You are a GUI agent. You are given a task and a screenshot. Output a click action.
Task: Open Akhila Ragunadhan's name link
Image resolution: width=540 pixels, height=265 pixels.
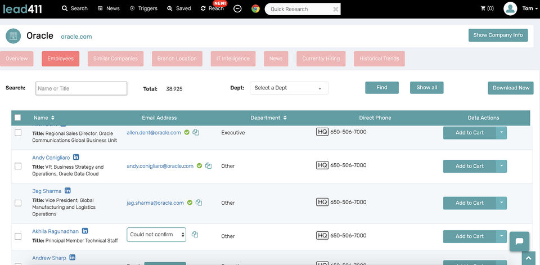pos(56,231)
